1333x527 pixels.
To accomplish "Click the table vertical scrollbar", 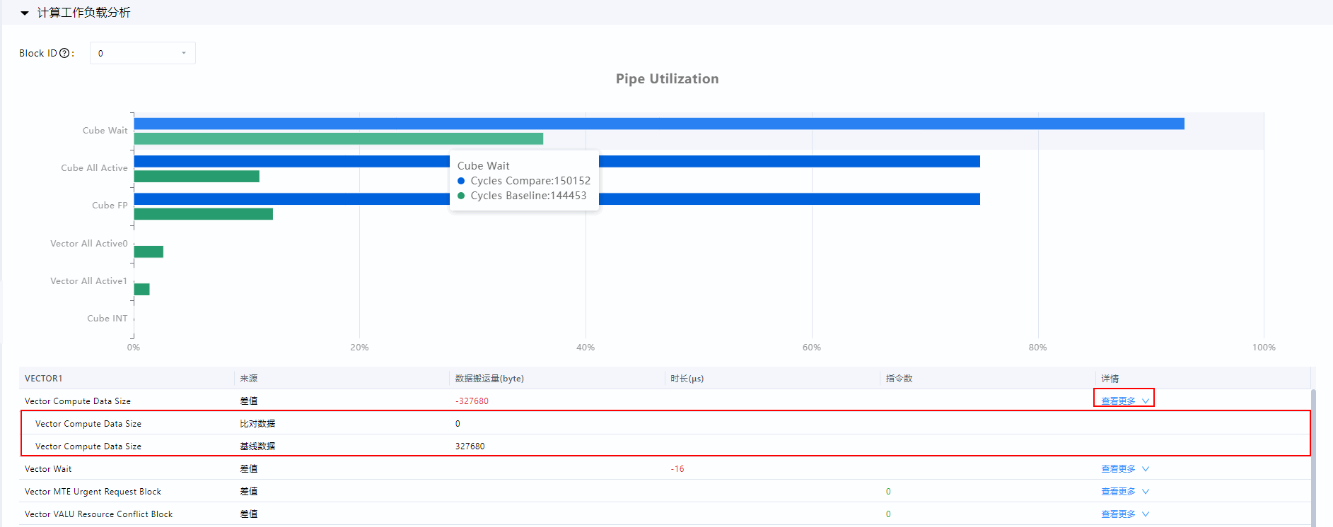I will click(x=1313, y=458).
